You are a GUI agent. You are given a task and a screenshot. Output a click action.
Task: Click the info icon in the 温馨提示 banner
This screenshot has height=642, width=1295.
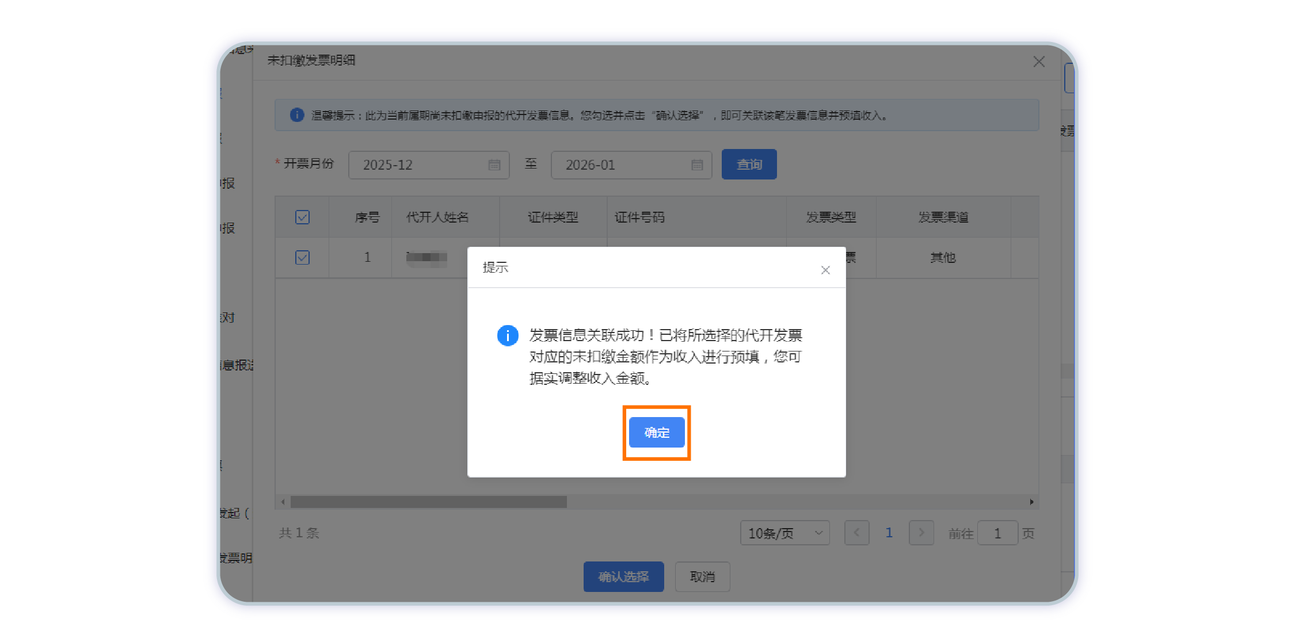pos(296,115)
